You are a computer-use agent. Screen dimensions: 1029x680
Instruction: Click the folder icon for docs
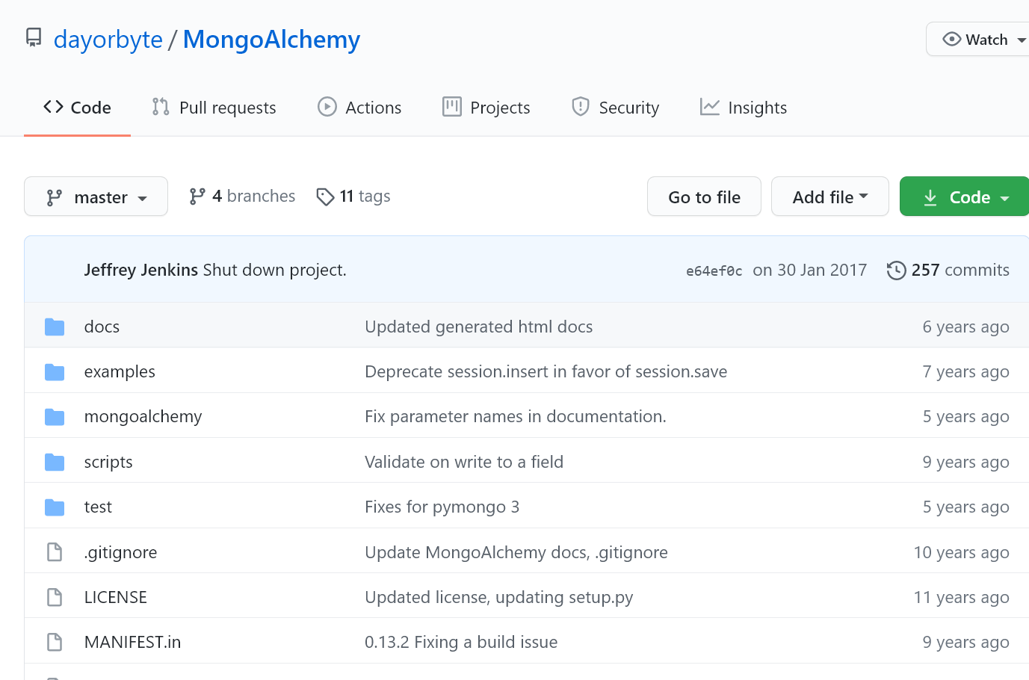(55, 327)
